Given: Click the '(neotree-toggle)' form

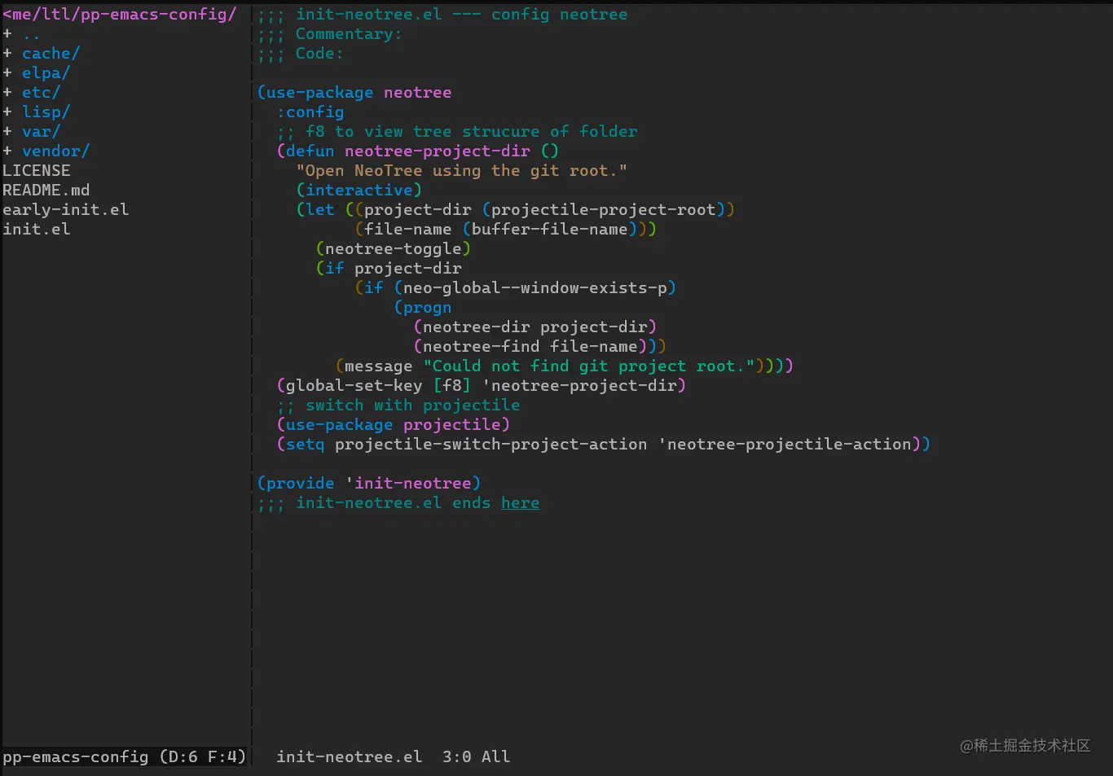Looking at the screenshot, I should click(x=393, y=248).
